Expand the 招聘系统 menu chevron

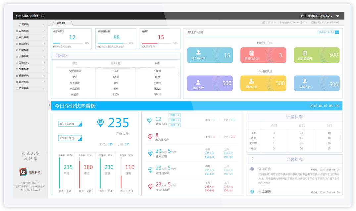44,50
